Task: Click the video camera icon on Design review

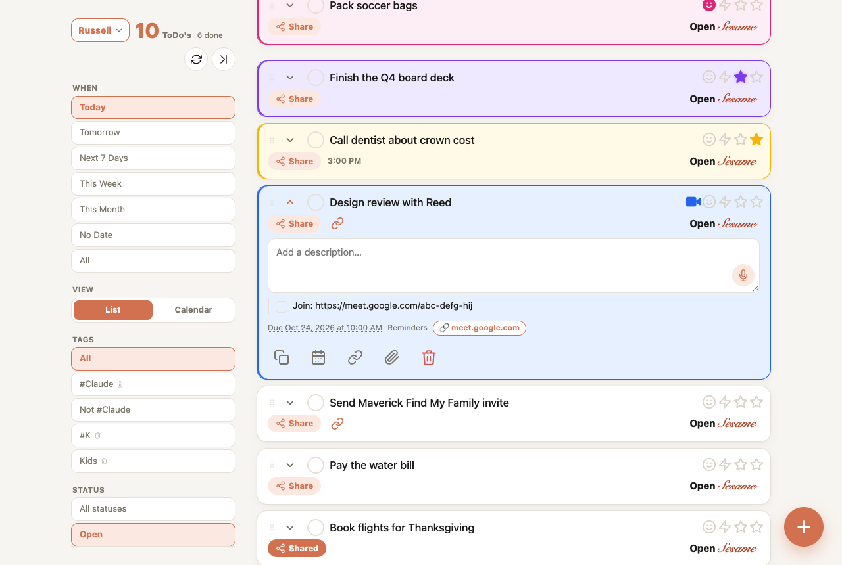Action: click(693, 202)
